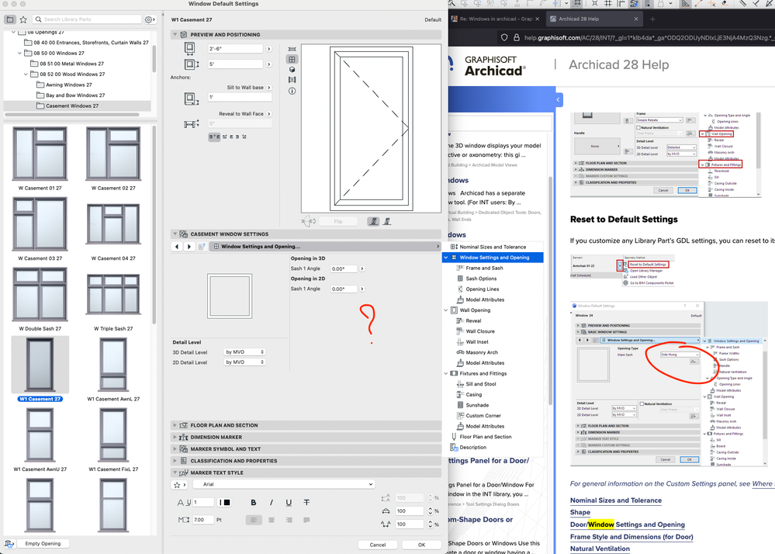
Task: Cancel the Window Default Settings dialog
Action: [378, 545]
